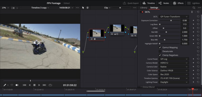Click the red timeline playhead marker
The image size is (202, 97).
coord(193,89)
